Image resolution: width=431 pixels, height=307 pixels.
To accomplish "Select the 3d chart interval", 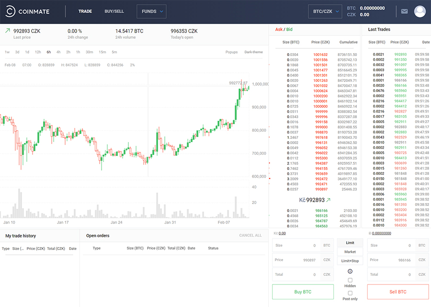I will tap(17, 52).
